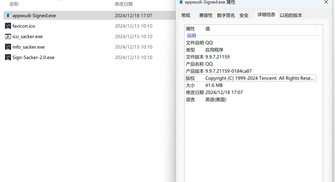Select the 语言 property label
The image size is (335, 182).
coord(190,100)
